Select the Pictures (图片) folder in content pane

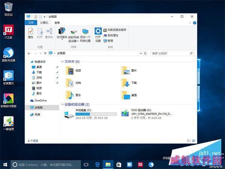click(129, 71)
